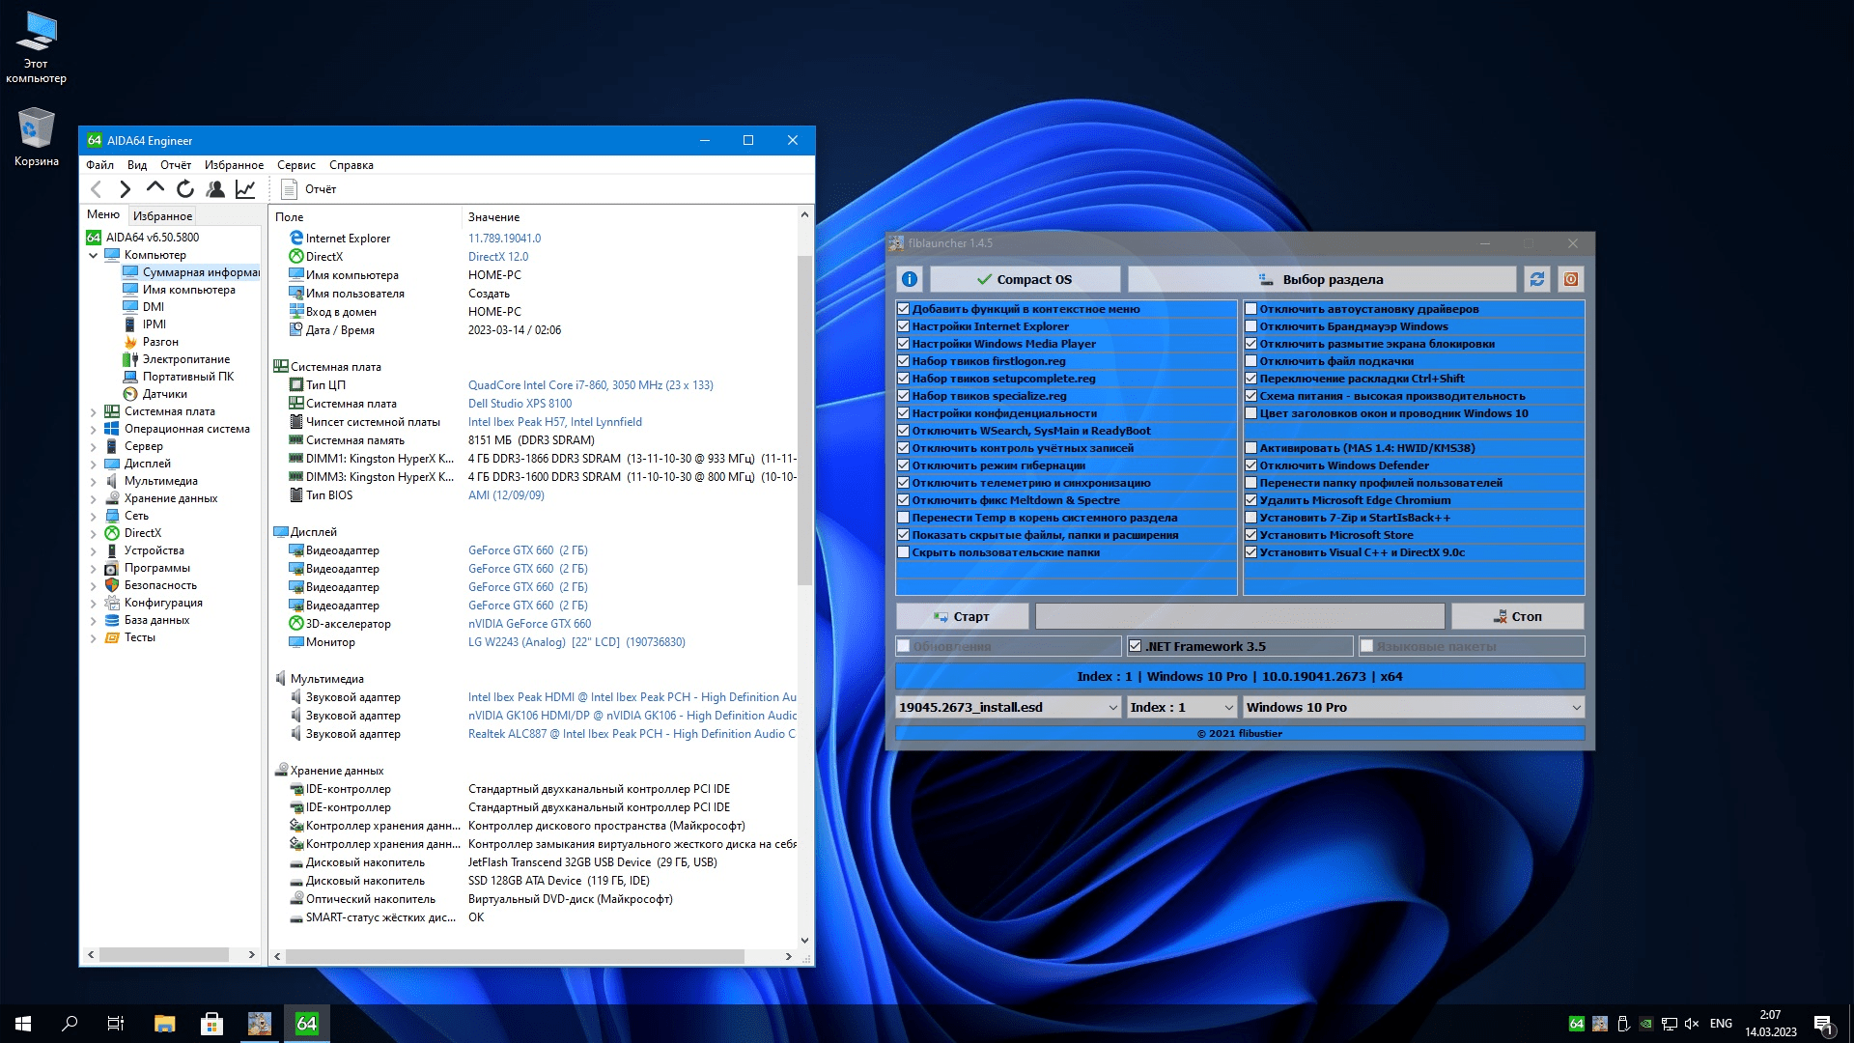Open the Сервис menu in AIDA64
This screenshot has width=1854, height=1043.
coord(295,165)
